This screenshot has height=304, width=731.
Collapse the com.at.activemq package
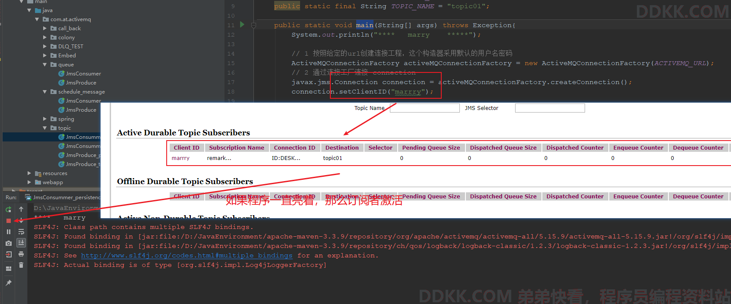click(37, 19)
